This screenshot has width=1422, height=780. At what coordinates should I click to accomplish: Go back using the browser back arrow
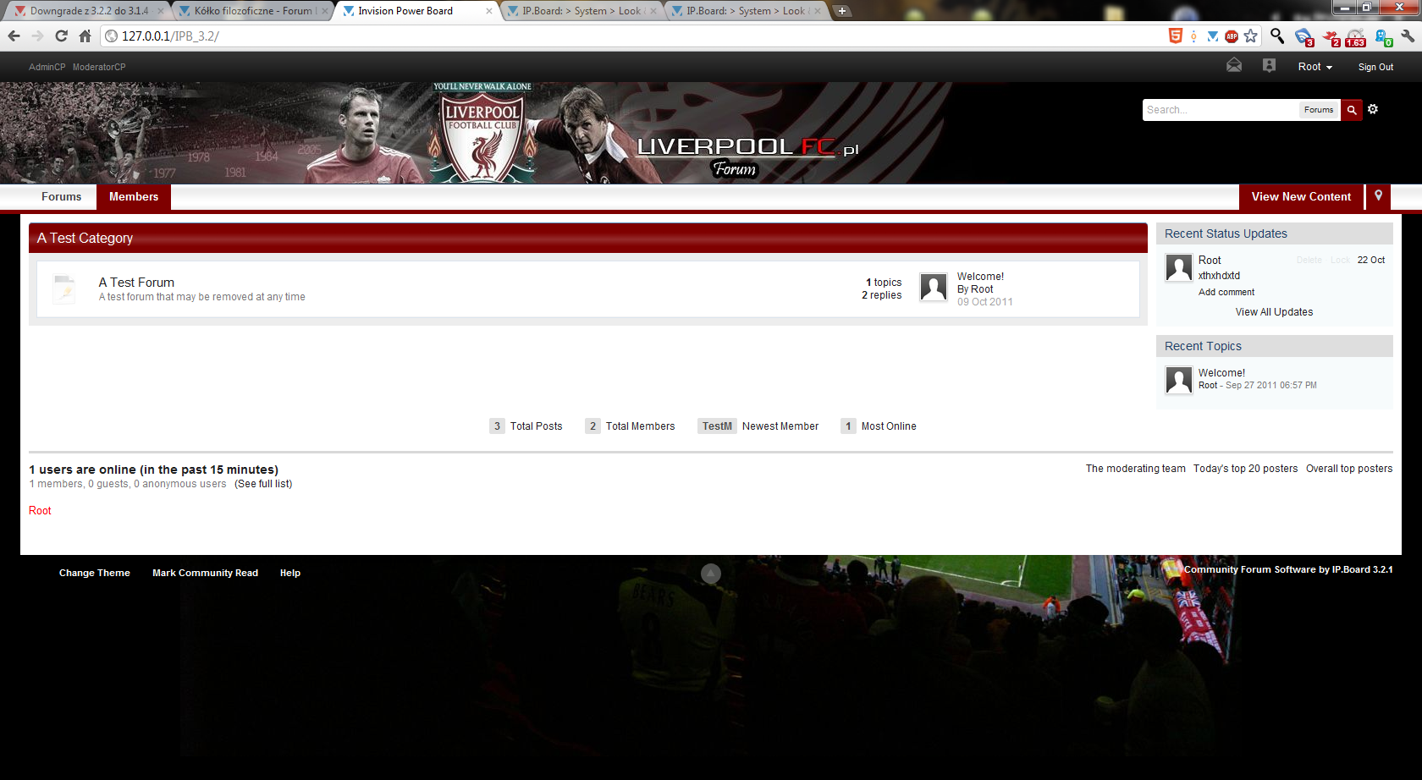click(x=14, y=36)
